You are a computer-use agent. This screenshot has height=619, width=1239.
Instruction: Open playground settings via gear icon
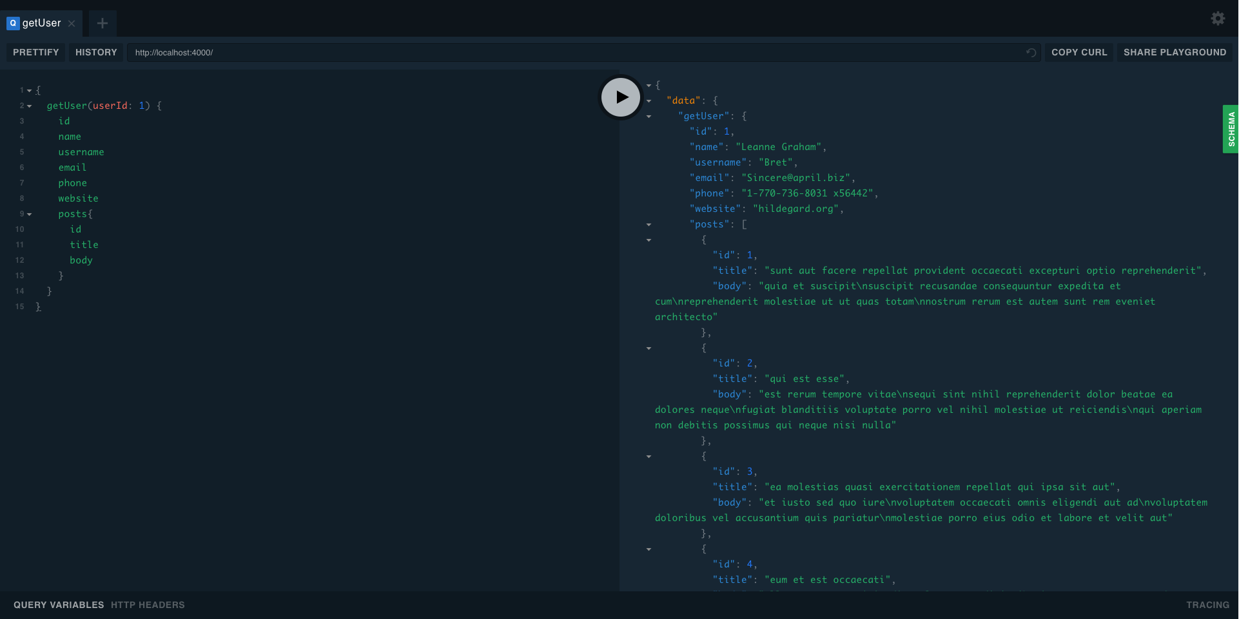1218,19
